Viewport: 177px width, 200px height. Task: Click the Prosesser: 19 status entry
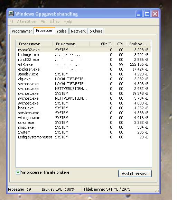point(19,189)
